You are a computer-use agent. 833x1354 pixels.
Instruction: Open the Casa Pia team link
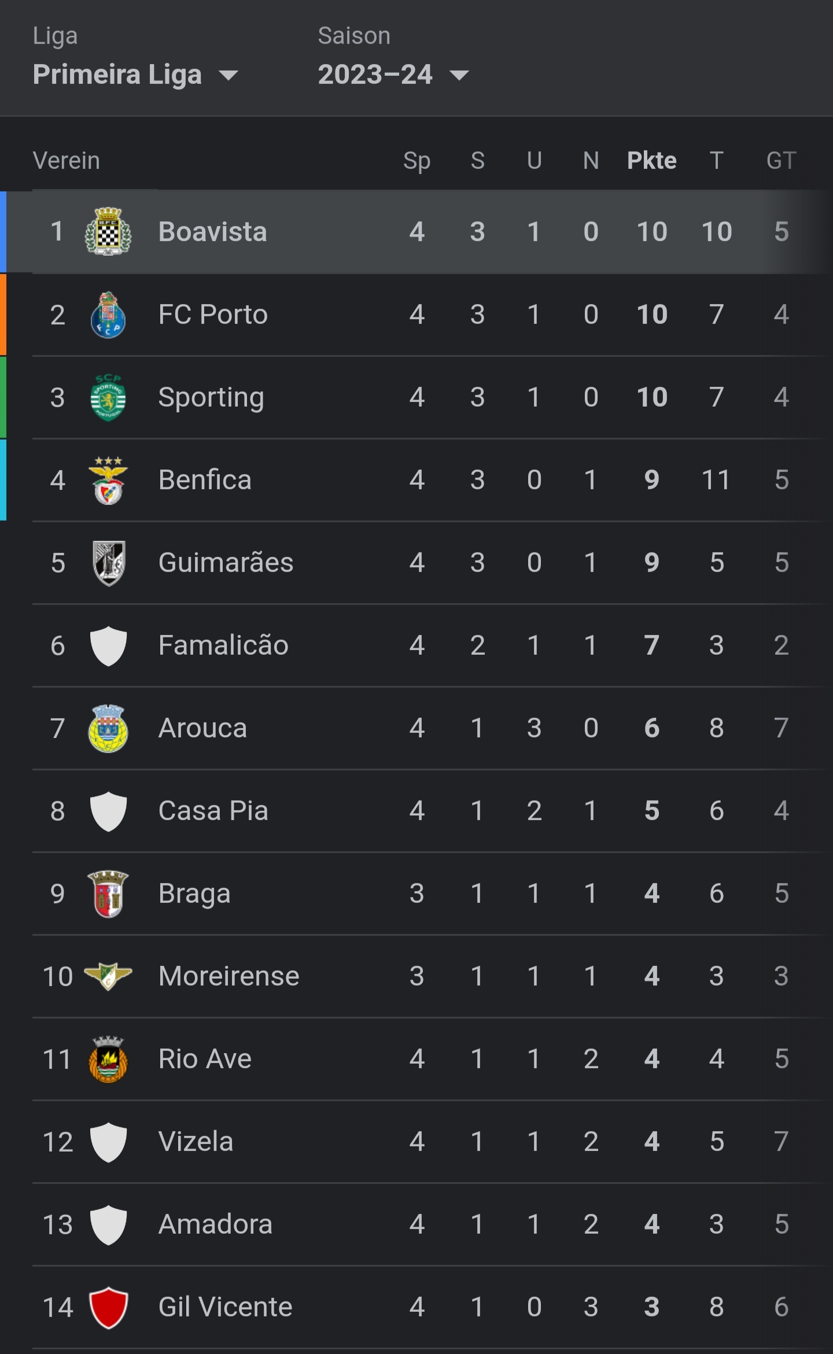[213, 811]
